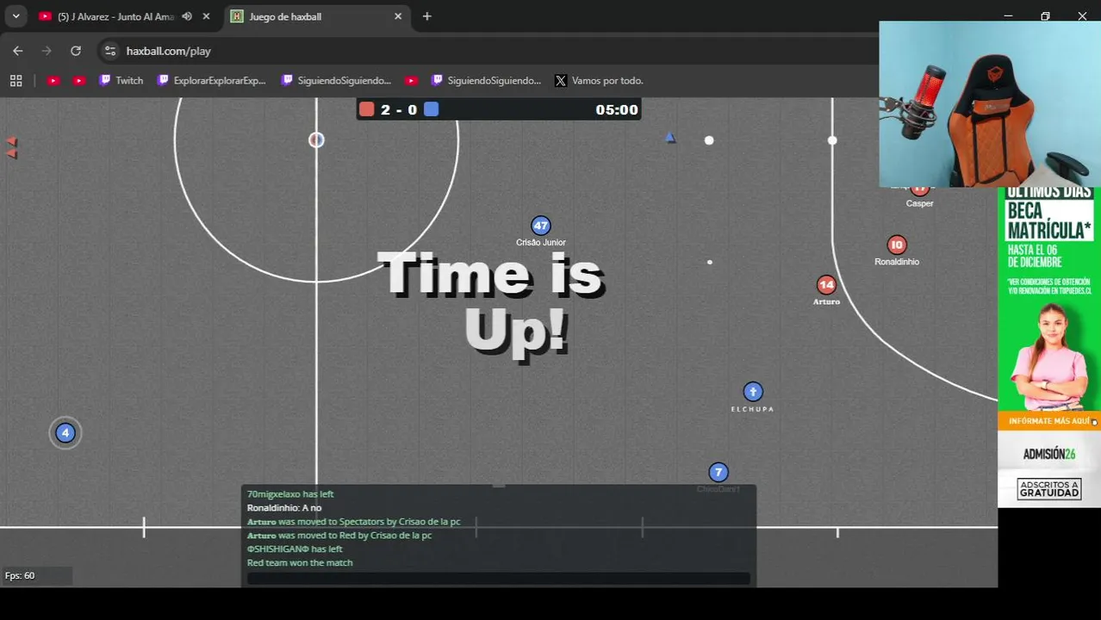The height and width of the screenshot is (620, 1101).
Task: Click the SHISHIGAN has left chat line
Action: (295, 549)
